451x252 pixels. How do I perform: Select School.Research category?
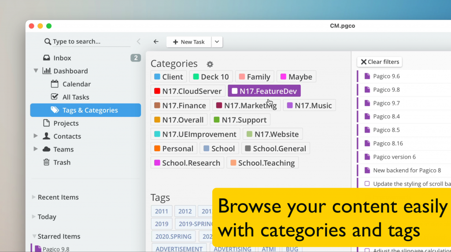point(187,163)
